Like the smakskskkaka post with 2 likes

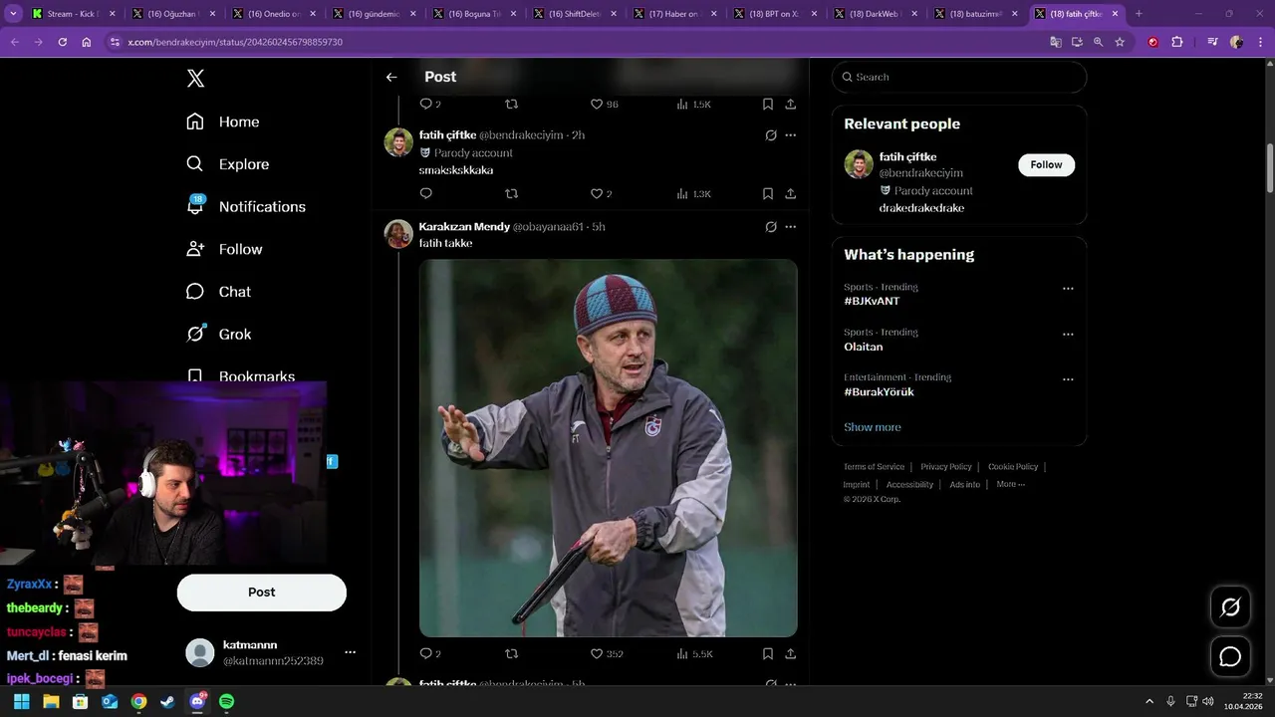(x=601, y=194)
